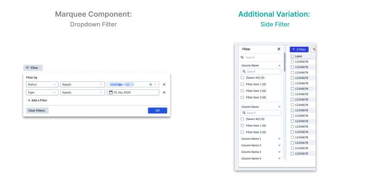Click the Clear Filters button
375x187 pixels.
coord(37,111)
